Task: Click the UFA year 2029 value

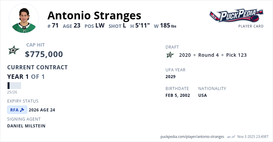Action: tap(170, 76)
